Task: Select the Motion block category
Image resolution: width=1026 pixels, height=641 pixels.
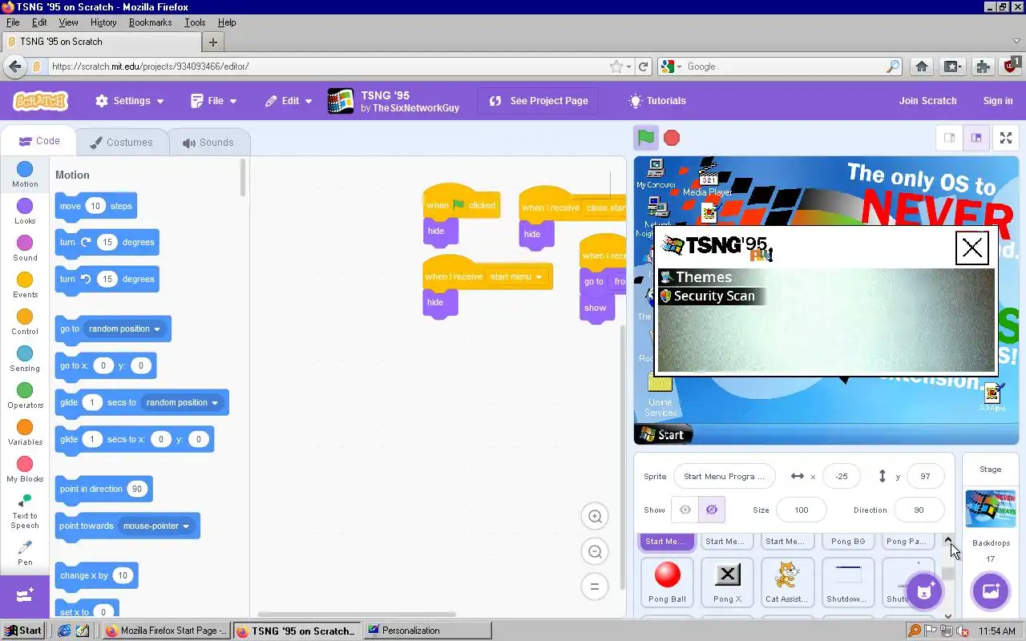Action: pos(25,175)
